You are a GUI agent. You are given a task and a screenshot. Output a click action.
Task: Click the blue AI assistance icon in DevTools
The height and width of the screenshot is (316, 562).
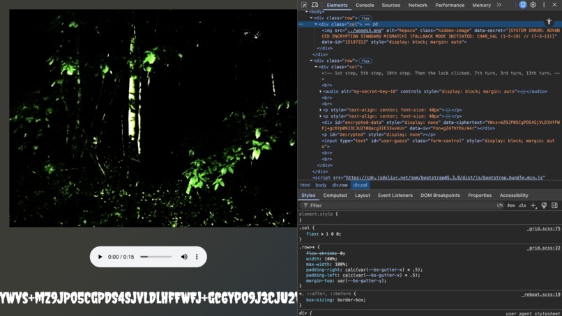click(522, 5)
